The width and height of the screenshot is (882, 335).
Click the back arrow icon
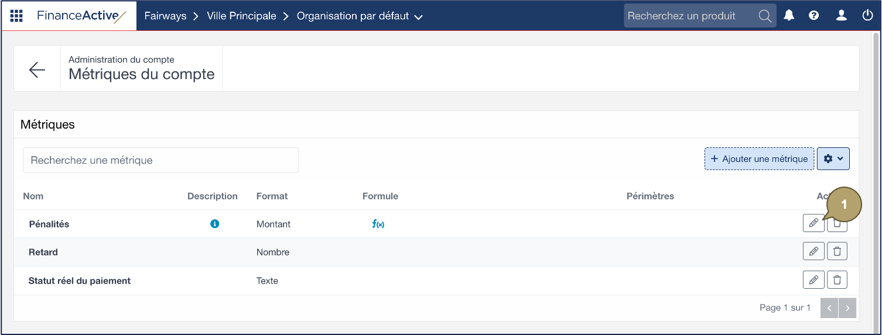point(37,70)
